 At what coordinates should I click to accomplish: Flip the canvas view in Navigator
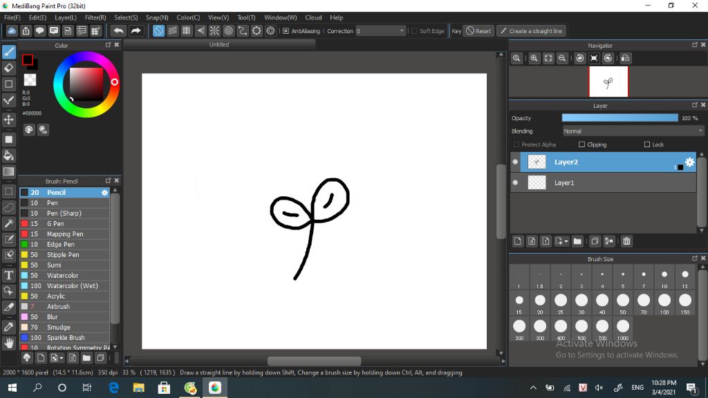tap(625, 58)
